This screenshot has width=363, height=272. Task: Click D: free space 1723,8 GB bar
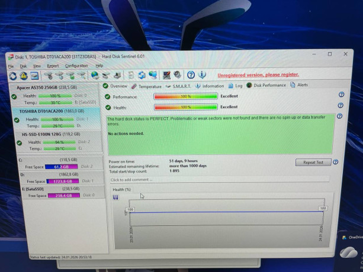pos(63,181)
